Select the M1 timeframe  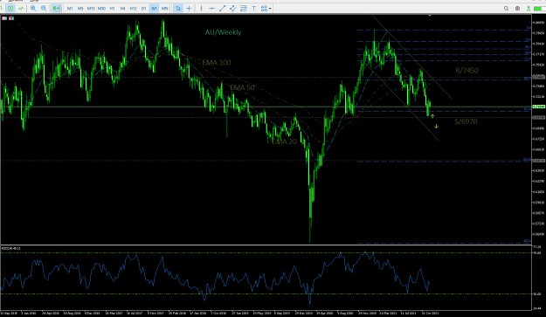pyautogui.click(x=70, y=8)
